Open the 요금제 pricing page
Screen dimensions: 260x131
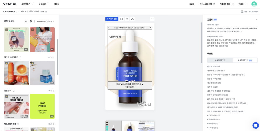[x=192, y=4]
